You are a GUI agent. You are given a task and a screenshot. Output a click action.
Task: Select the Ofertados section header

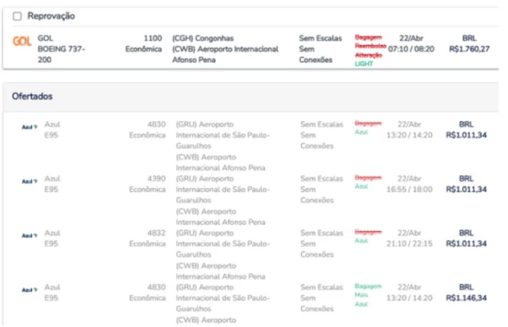click(251, 96)
